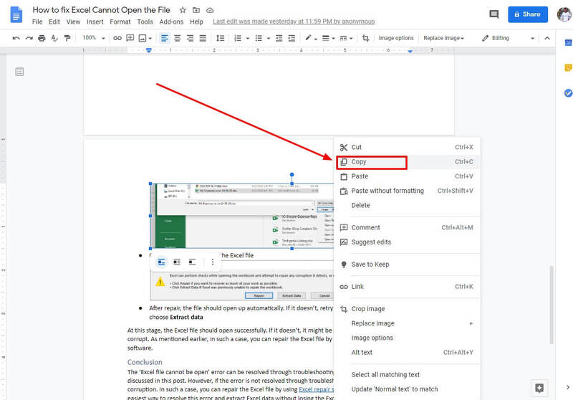Select Justify alignment in the toolbar
573x400 pixels.
pyautogui.click(x=203, y=38)
